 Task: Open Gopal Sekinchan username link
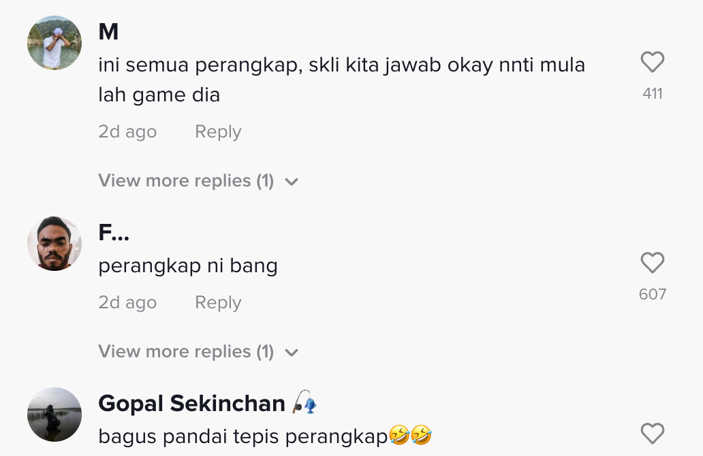[191, 404]
